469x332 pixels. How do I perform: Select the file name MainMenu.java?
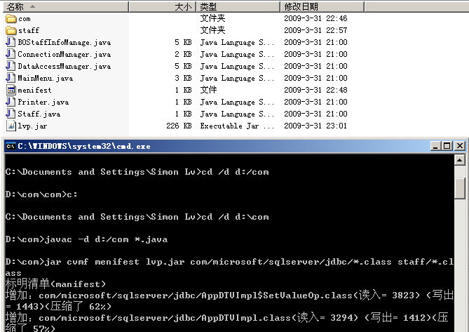[x=46, y=79]
